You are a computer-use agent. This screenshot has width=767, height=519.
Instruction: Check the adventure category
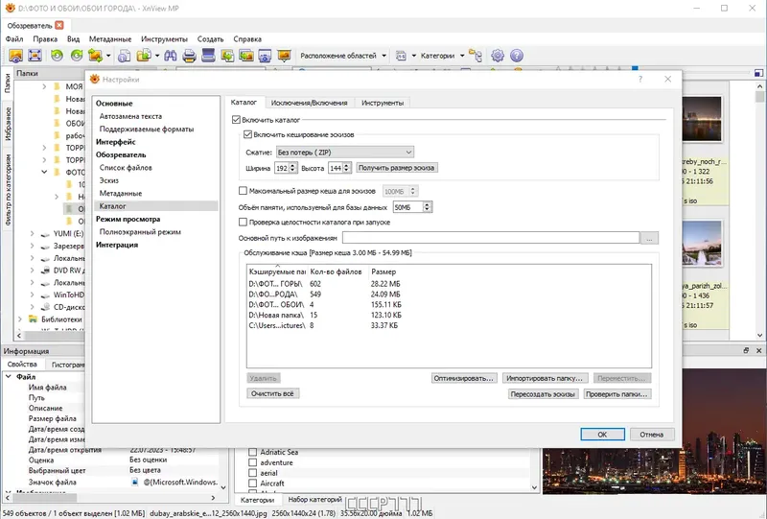(252, 462)
